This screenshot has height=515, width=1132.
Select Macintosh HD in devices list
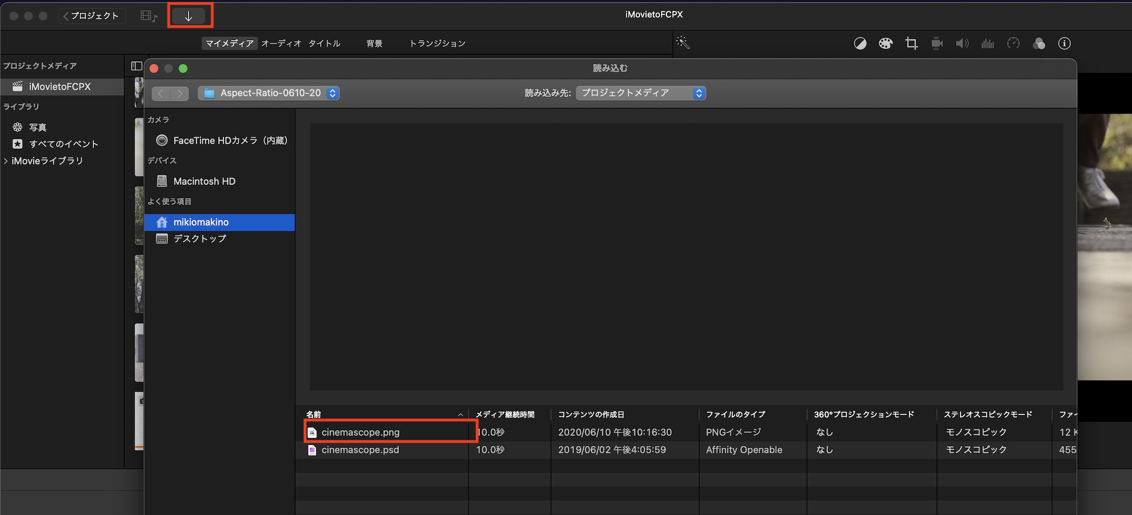204,181
